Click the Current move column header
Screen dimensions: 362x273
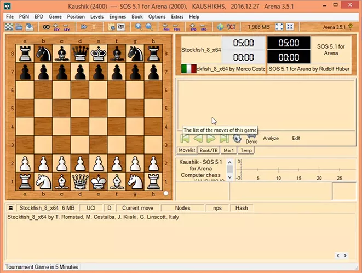pyautogui.click(x=137, y=208)
